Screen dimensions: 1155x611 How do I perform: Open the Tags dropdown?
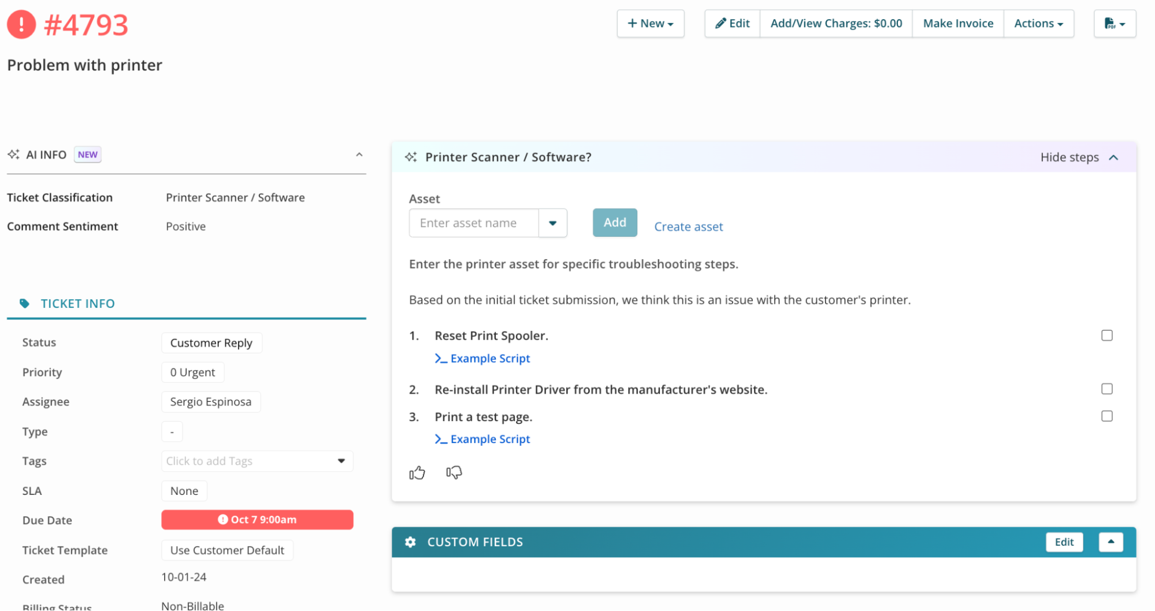[x=341, y=461]
